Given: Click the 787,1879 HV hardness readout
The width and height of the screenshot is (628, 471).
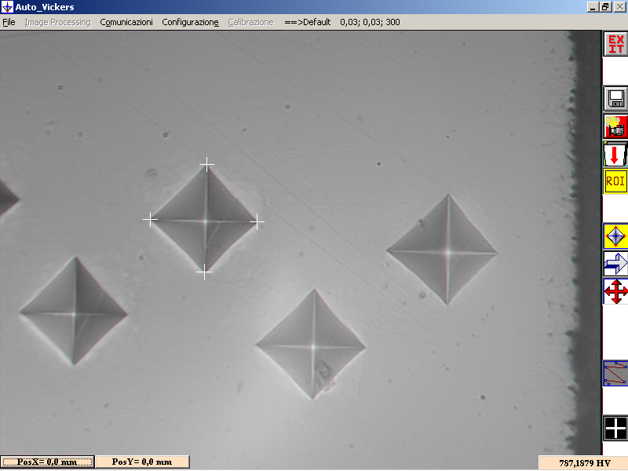Looking at the screenshot, I should point(583,463).
